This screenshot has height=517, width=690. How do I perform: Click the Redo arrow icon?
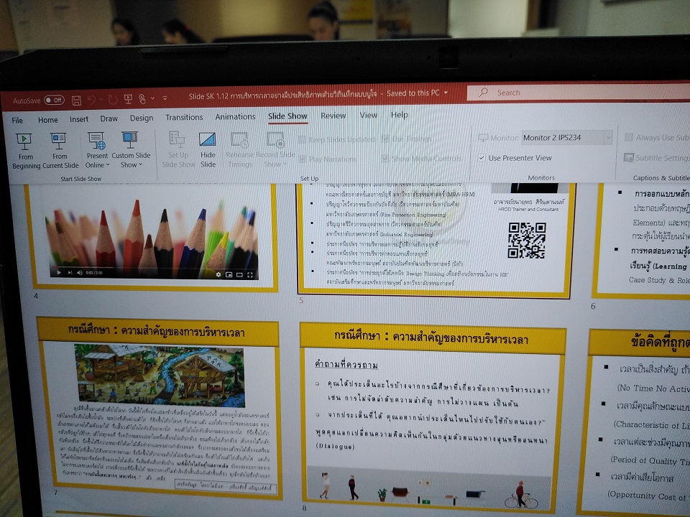[113, 100]
